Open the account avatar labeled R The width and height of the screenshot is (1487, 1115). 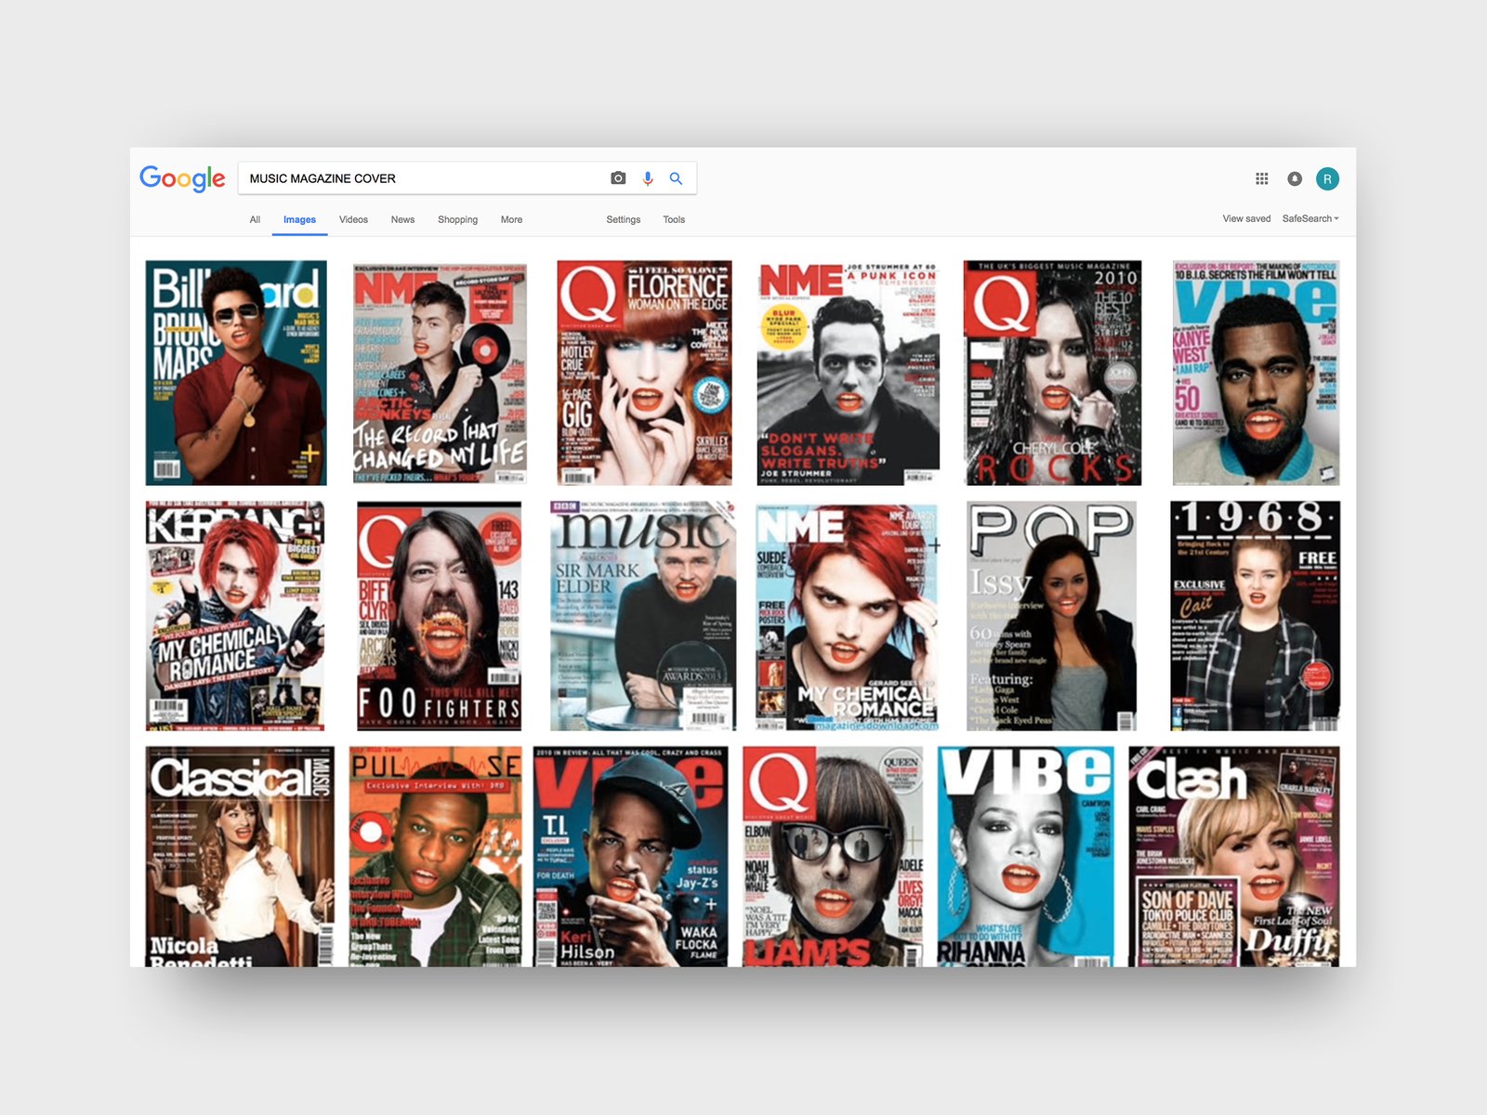coord(1327,178)
